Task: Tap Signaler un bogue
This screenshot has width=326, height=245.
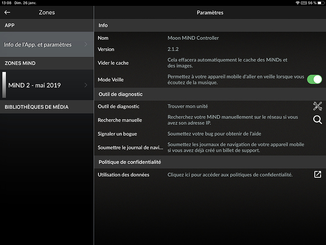Action: (117, 134)
